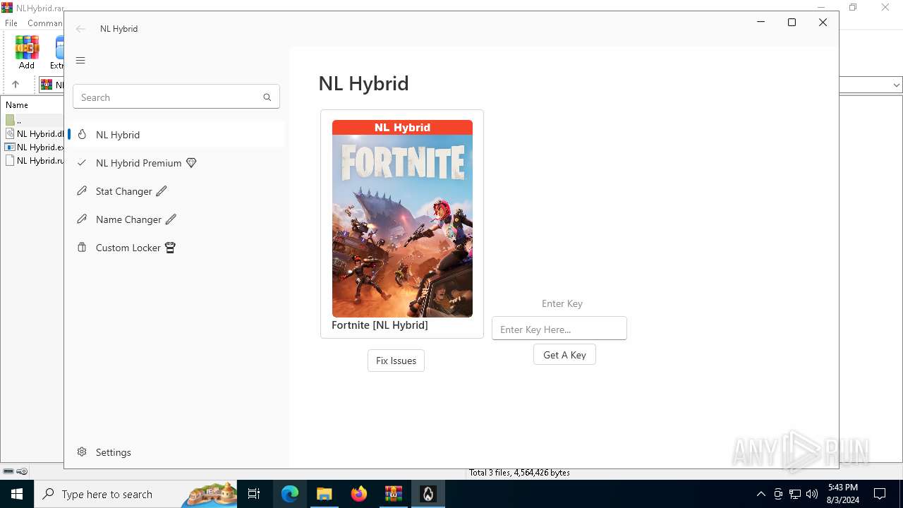The height and width of the screenshot is (508, 903).
Task: Switch to WinRAR in the taskbar
Action: (394, 494)
